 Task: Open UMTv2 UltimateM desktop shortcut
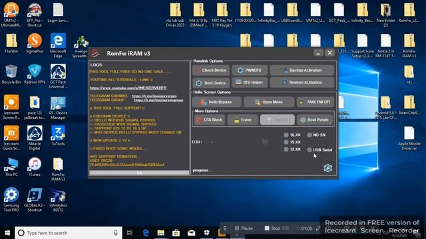[x=11, y=14]
